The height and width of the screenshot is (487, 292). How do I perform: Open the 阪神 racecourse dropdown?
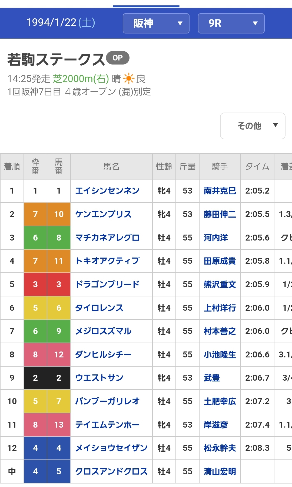click(156, 23)
